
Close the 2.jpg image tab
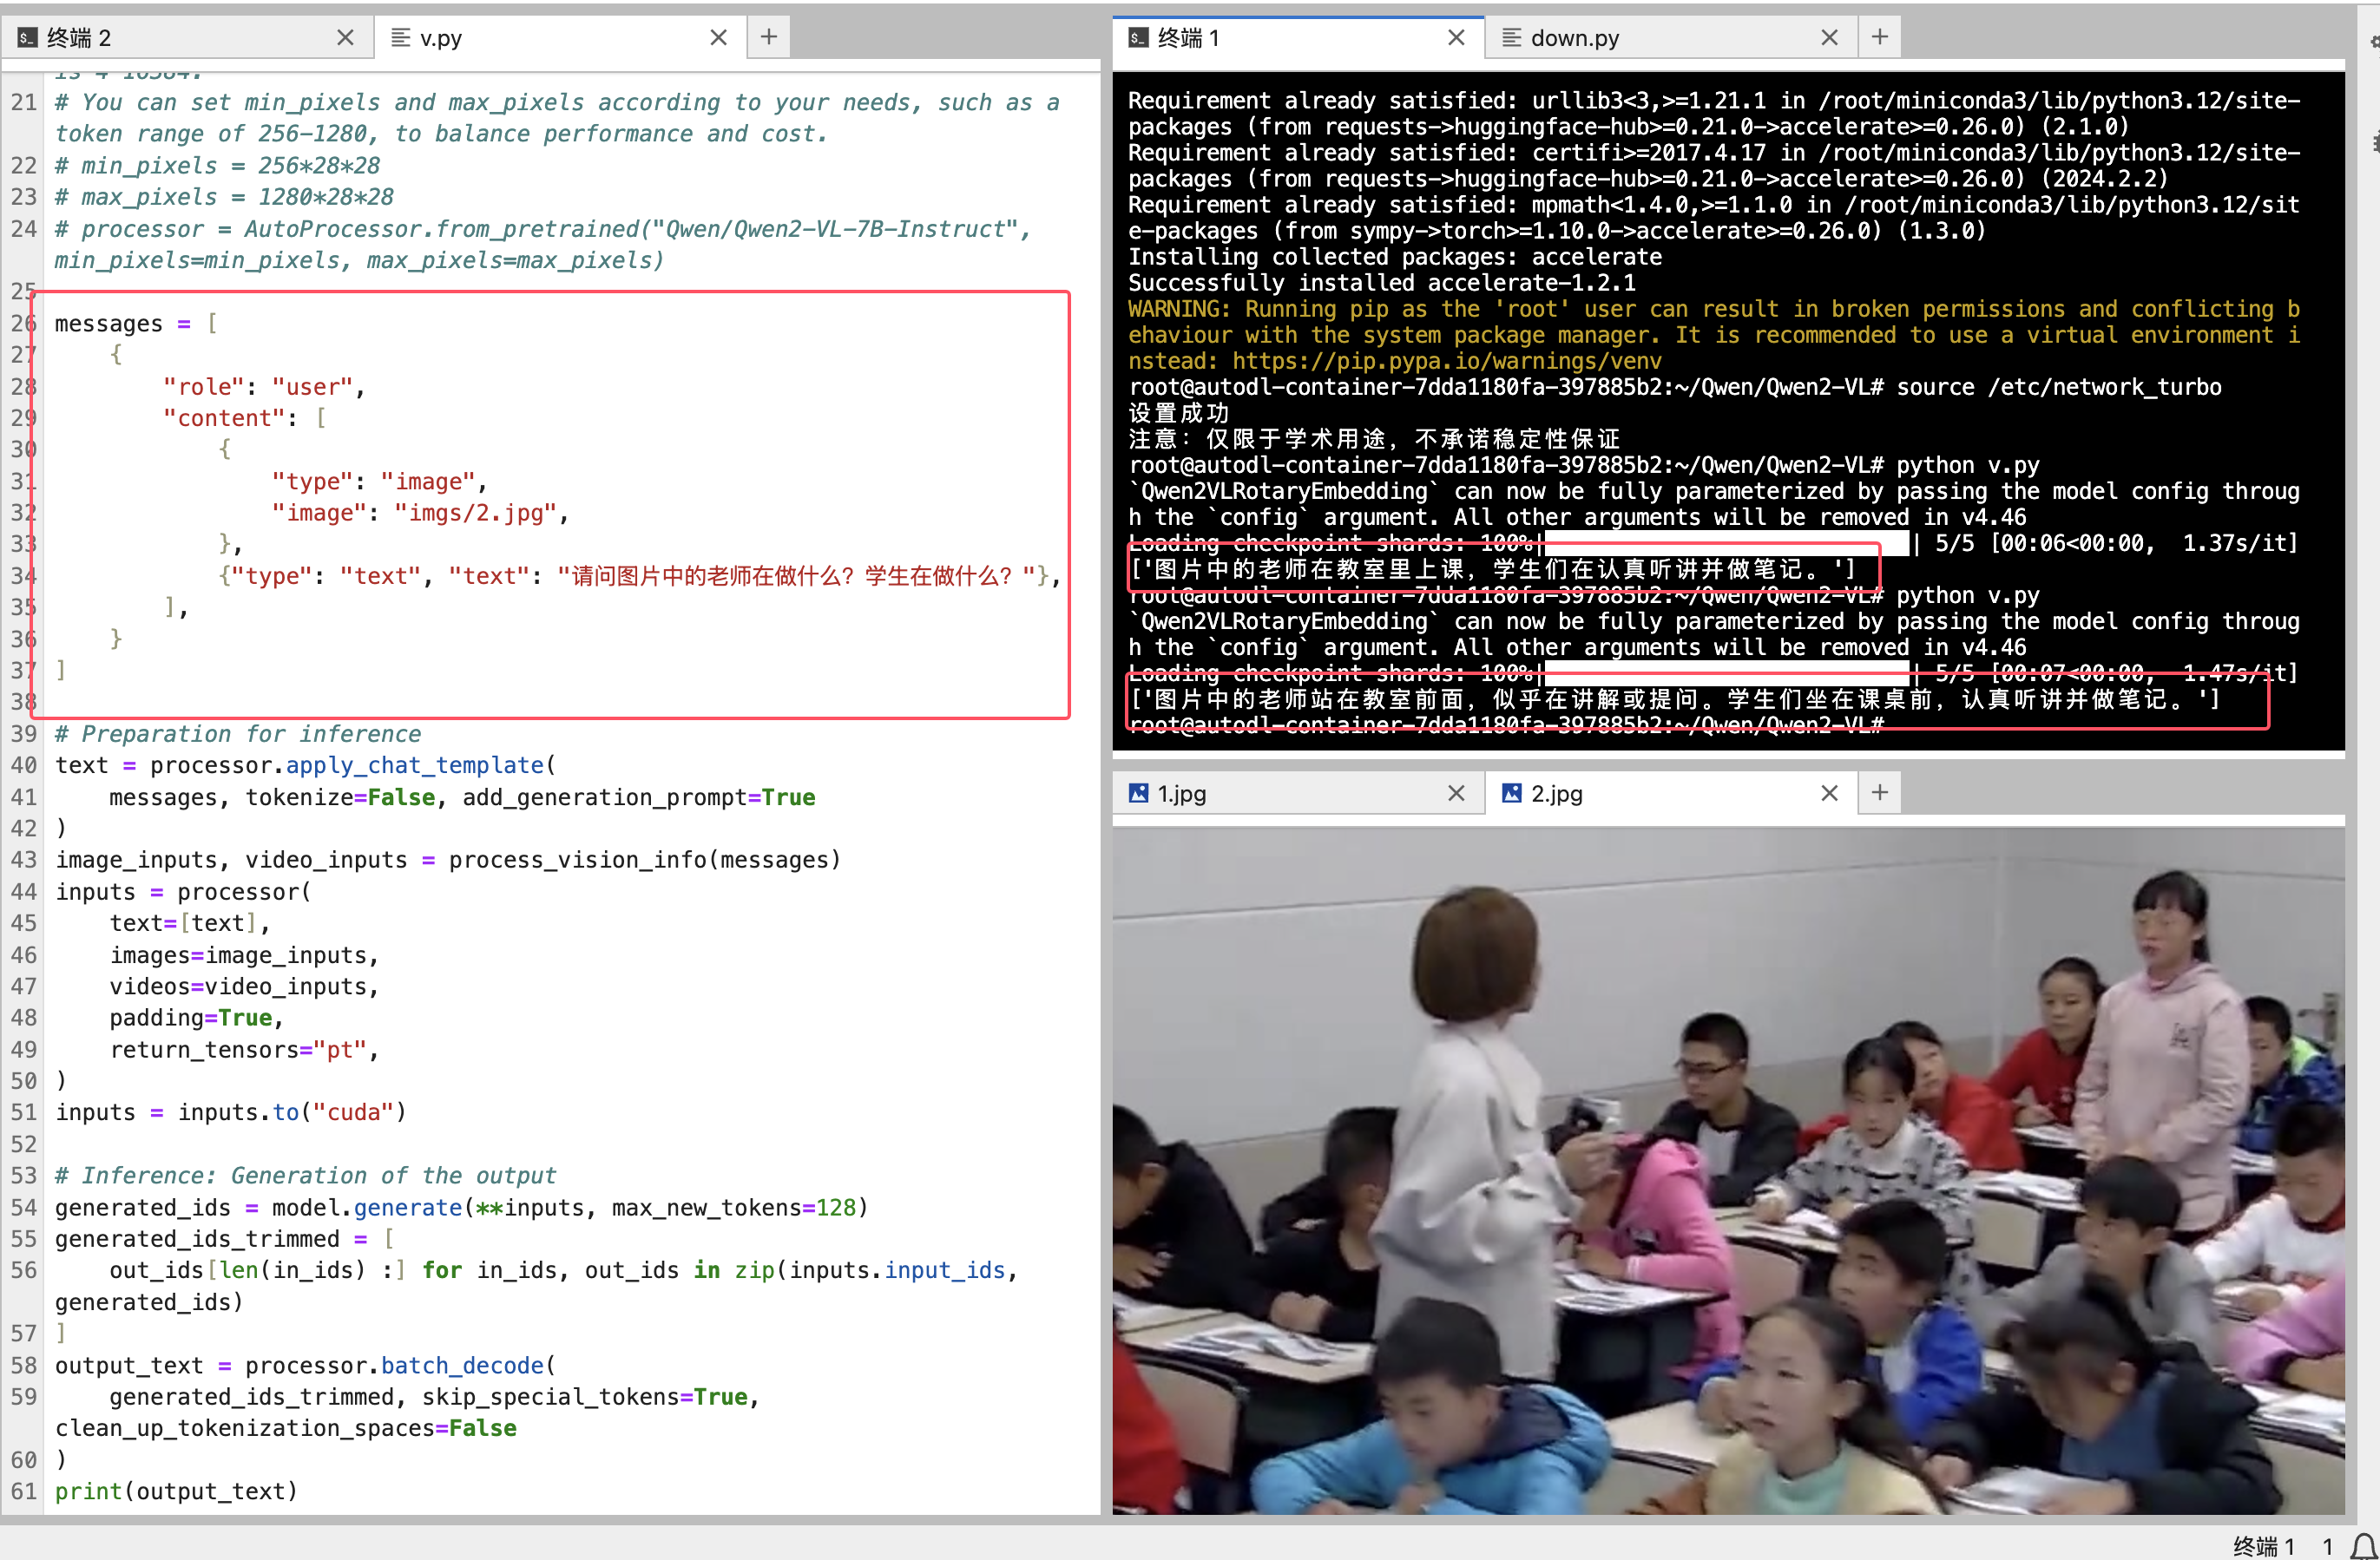click(1829, 794)
